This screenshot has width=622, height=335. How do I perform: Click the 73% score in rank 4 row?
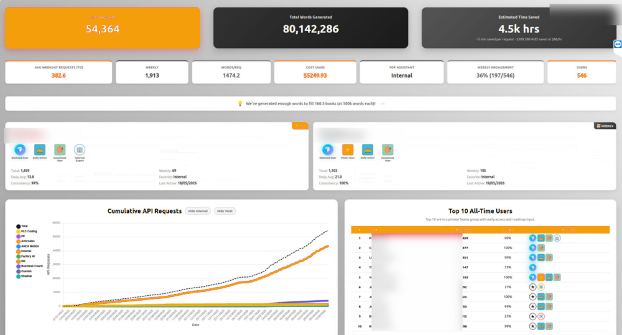[508, 268]
